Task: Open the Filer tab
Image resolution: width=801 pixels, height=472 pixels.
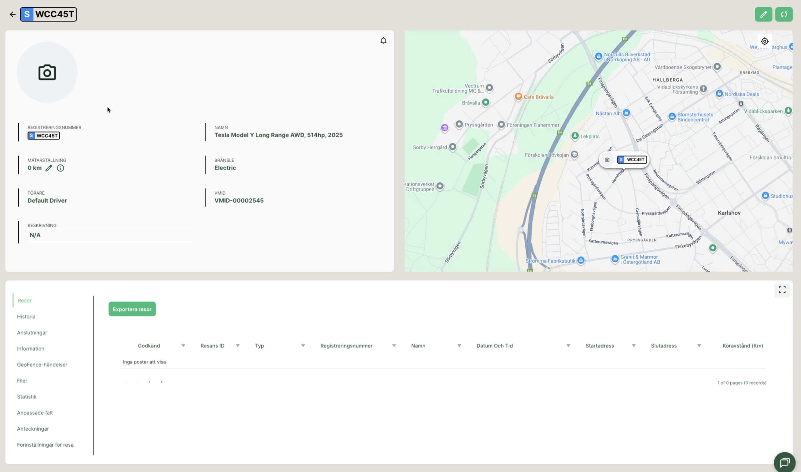Action: pyautogui.click(x=22, y=381)
